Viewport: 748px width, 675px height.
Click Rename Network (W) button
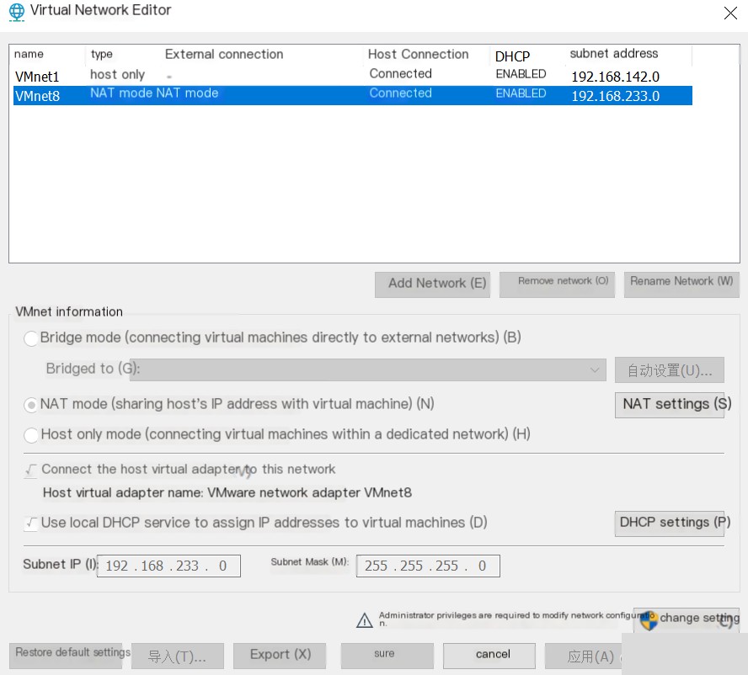pyautogui.click(x=681, y=284)
